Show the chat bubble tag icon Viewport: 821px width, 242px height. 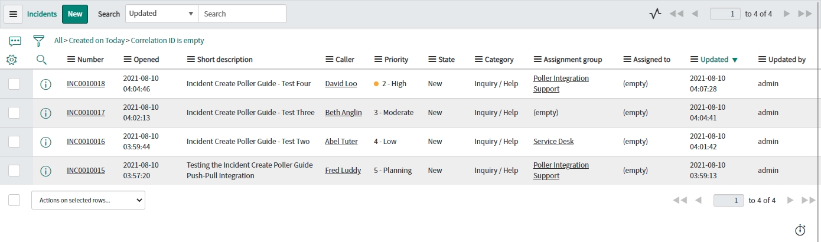15,41
